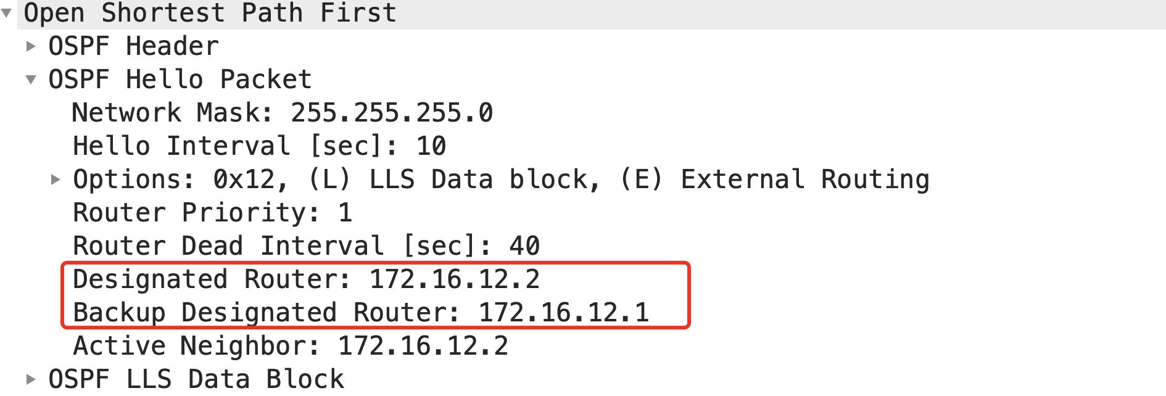Collapse the OSPF Hello Packet section

(31, 80)
